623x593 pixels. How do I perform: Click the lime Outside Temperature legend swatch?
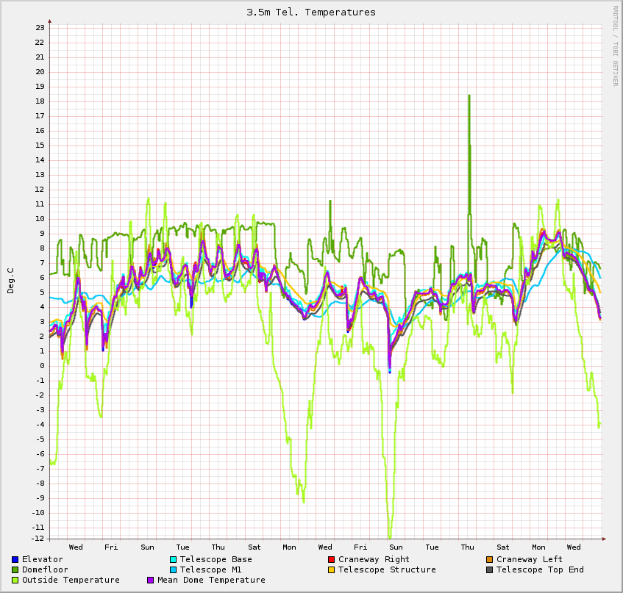point(15,580)
